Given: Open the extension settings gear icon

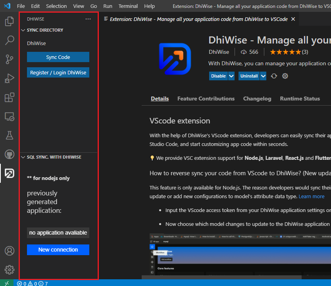Looking at the screenshot, I should tap(285, 76).
